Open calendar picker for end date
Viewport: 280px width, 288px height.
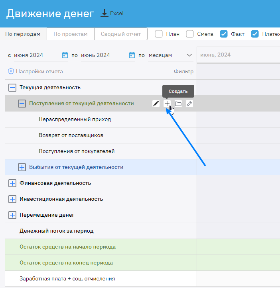pyautogui.click(x=132, y=55)
